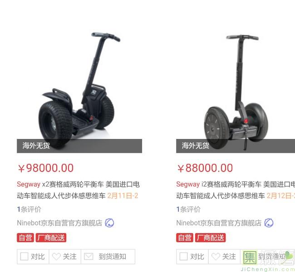Click the 厂商配送 tag under Segway i2
295x272 pixels.
pyautogui.click(x=210, y=238)
